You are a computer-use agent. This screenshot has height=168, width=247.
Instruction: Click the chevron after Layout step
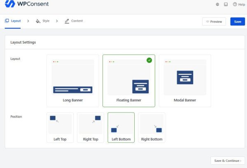(28, 21)
